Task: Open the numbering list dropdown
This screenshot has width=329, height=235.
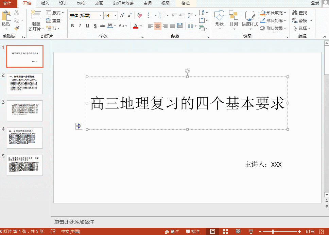Action: (x=167, y=15)
